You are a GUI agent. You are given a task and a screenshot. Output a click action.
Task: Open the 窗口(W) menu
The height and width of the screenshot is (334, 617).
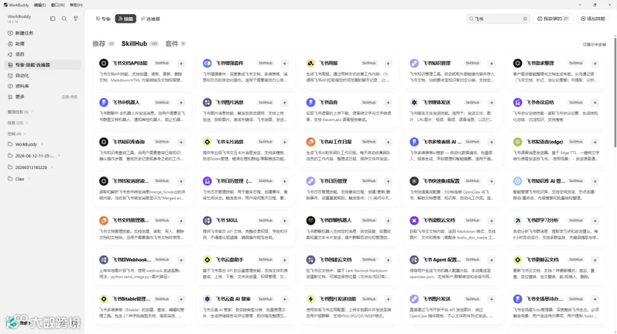pos(58,5)
